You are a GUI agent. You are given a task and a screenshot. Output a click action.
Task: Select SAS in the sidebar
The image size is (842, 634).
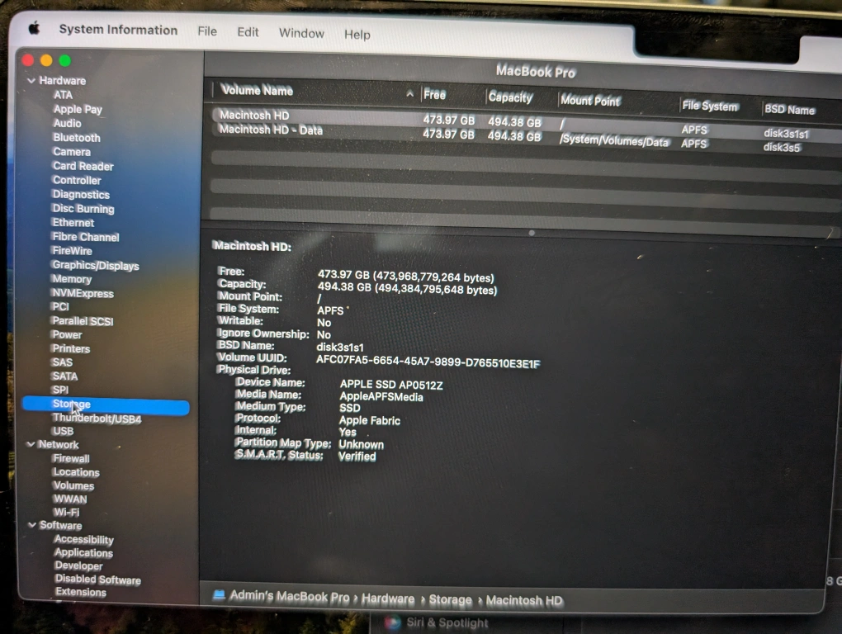point(62,363)
